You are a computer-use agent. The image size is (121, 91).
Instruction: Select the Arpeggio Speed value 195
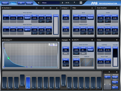point(66,50)
